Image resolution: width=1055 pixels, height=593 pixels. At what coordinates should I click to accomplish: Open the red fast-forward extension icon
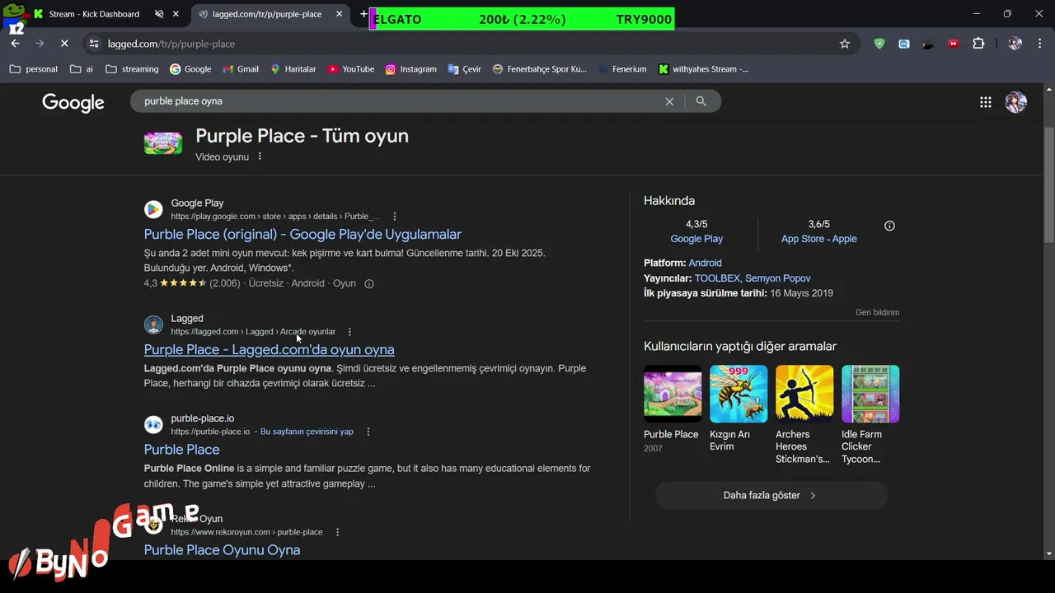954,44
